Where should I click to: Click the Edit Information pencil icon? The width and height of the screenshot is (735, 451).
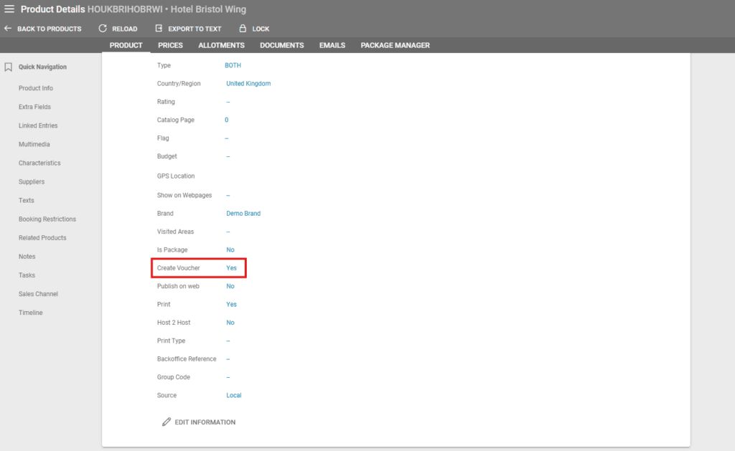coord(167,422)
